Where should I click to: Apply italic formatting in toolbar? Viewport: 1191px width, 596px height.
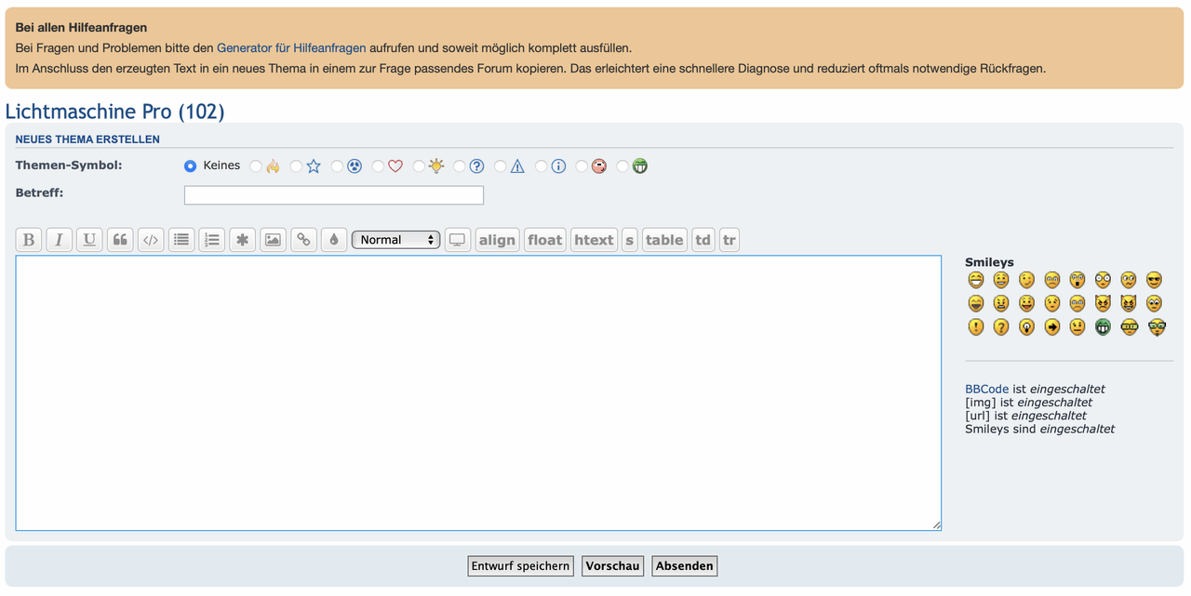click(59, 240)
